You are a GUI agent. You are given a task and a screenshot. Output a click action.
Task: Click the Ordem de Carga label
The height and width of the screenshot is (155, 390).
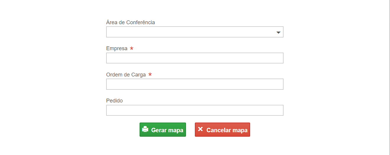coord(126,75)
